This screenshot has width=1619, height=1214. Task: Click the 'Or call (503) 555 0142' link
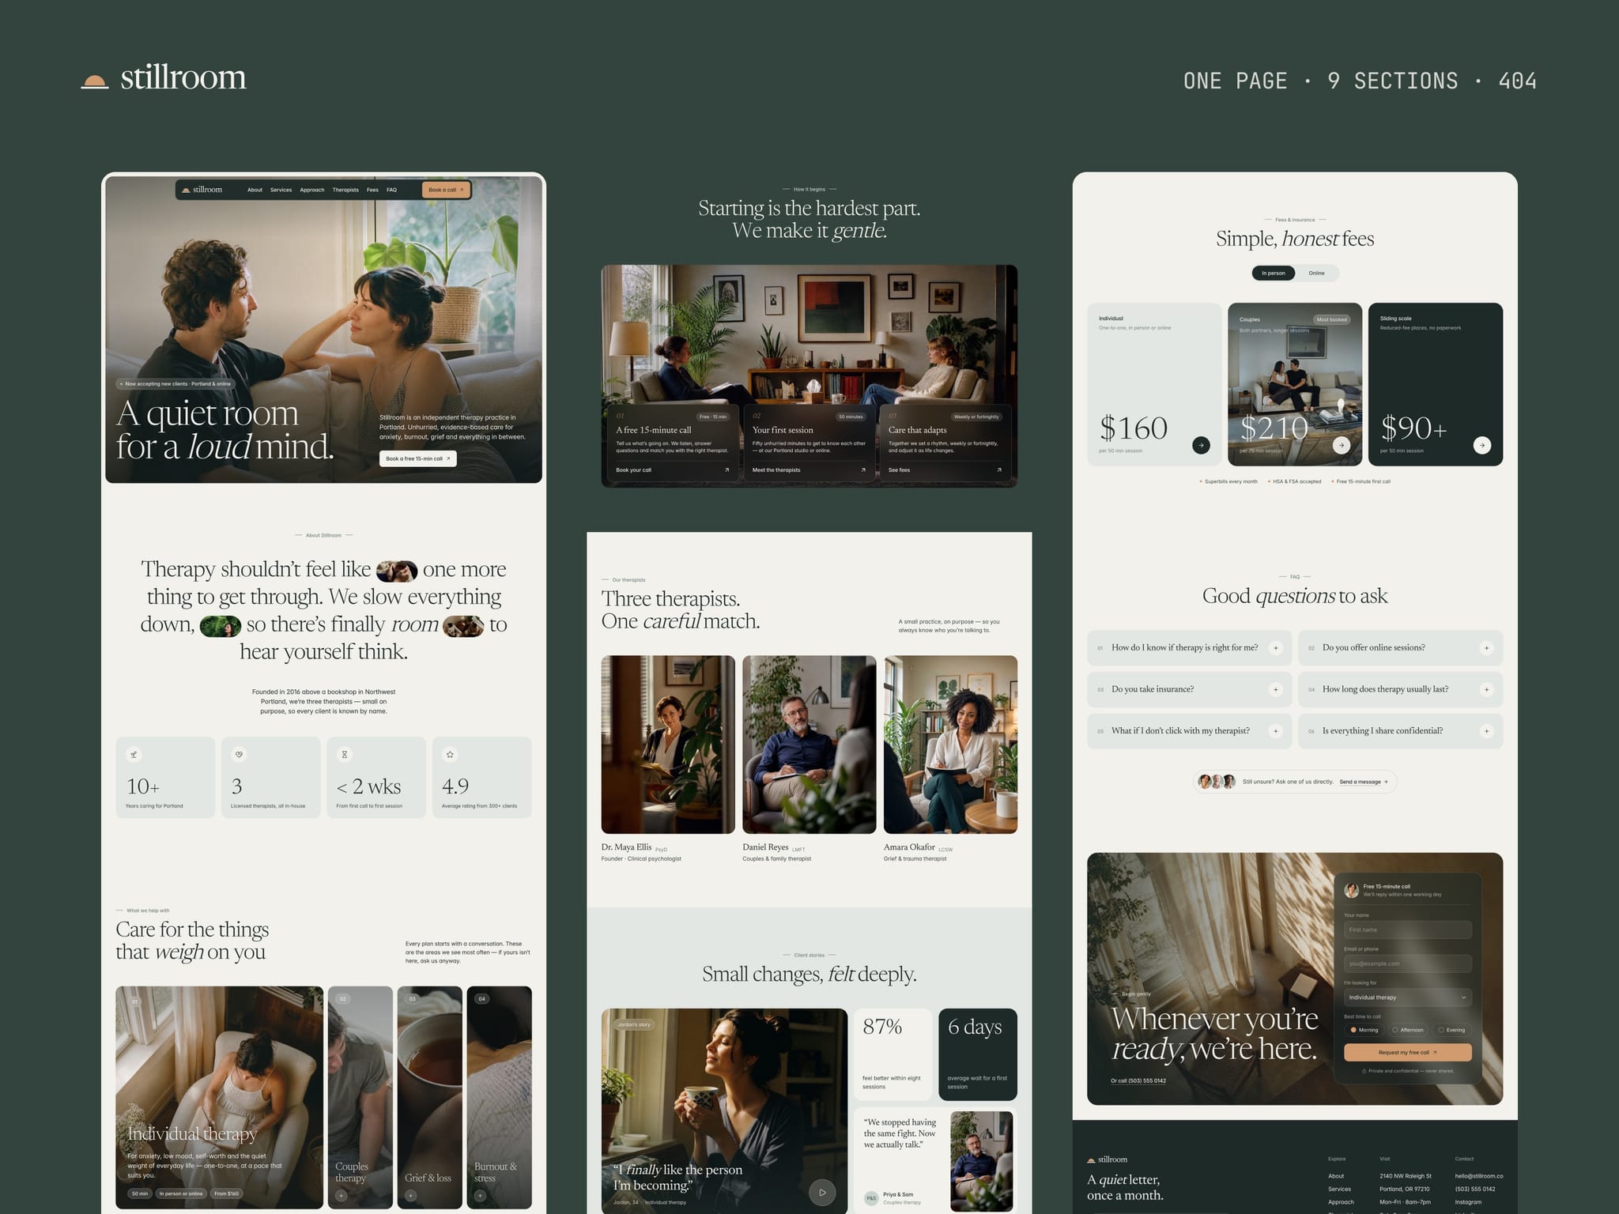(1138, 1080)
